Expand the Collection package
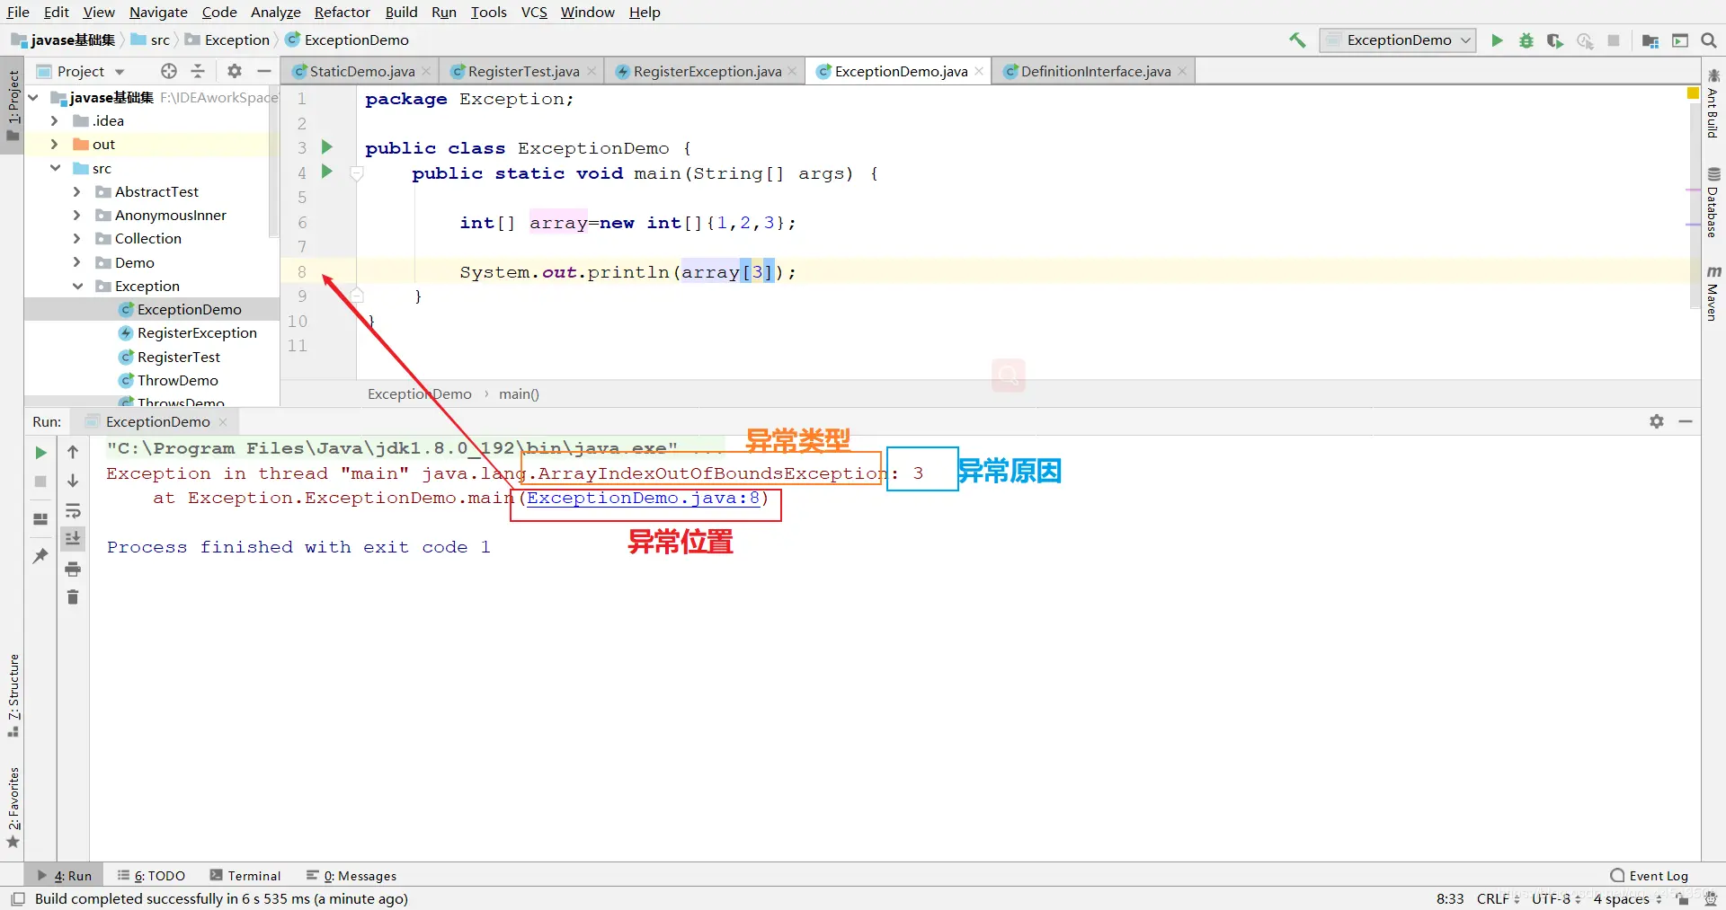 [77, 238]
